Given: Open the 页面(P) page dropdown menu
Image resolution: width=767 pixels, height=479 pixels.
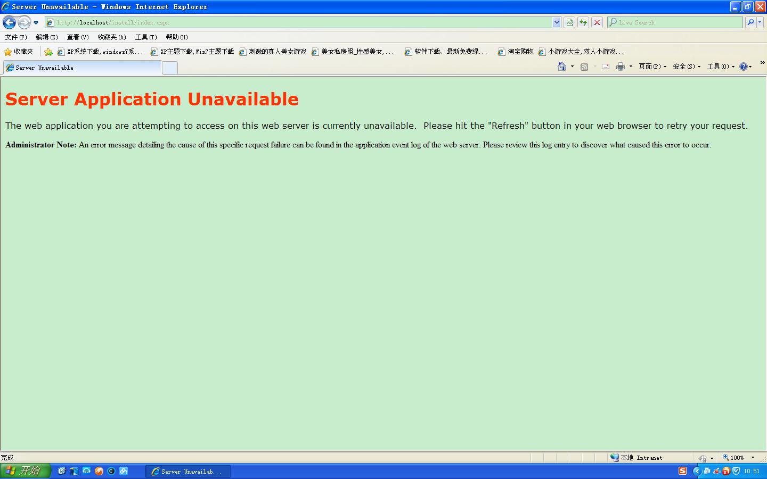Looking at the screenshot, I should tap(652, 67).
